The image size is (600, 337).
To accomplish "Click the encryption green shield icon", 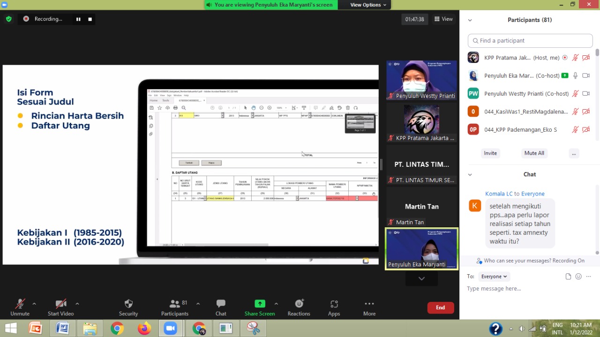I will 9,19.
